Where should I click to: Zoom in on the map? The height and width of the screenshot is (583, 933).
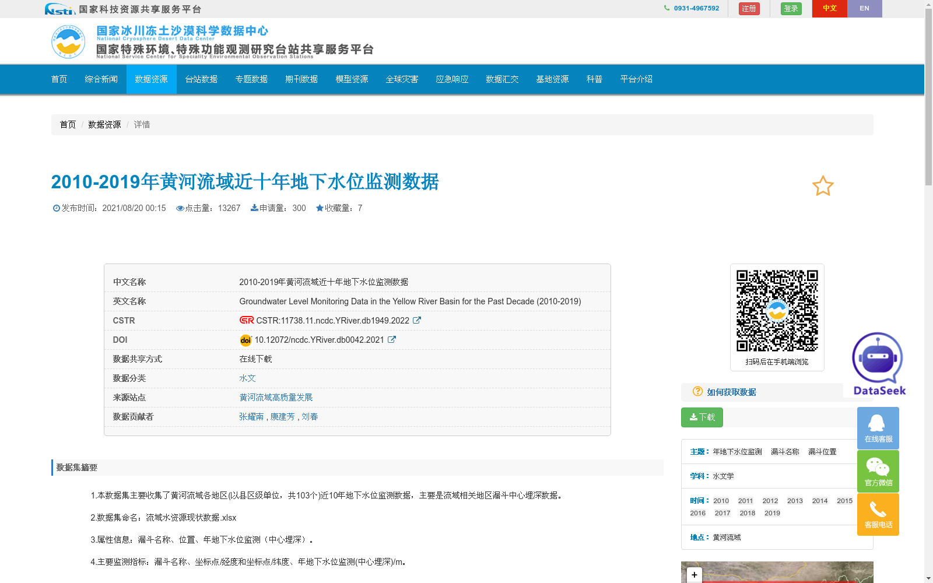point(694,575)
